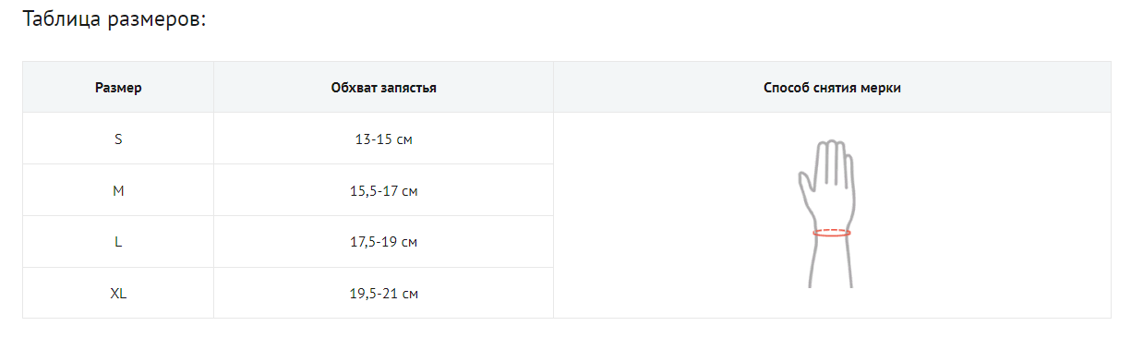Click the 17,5-19 см wrist value

tap(384, 242)
